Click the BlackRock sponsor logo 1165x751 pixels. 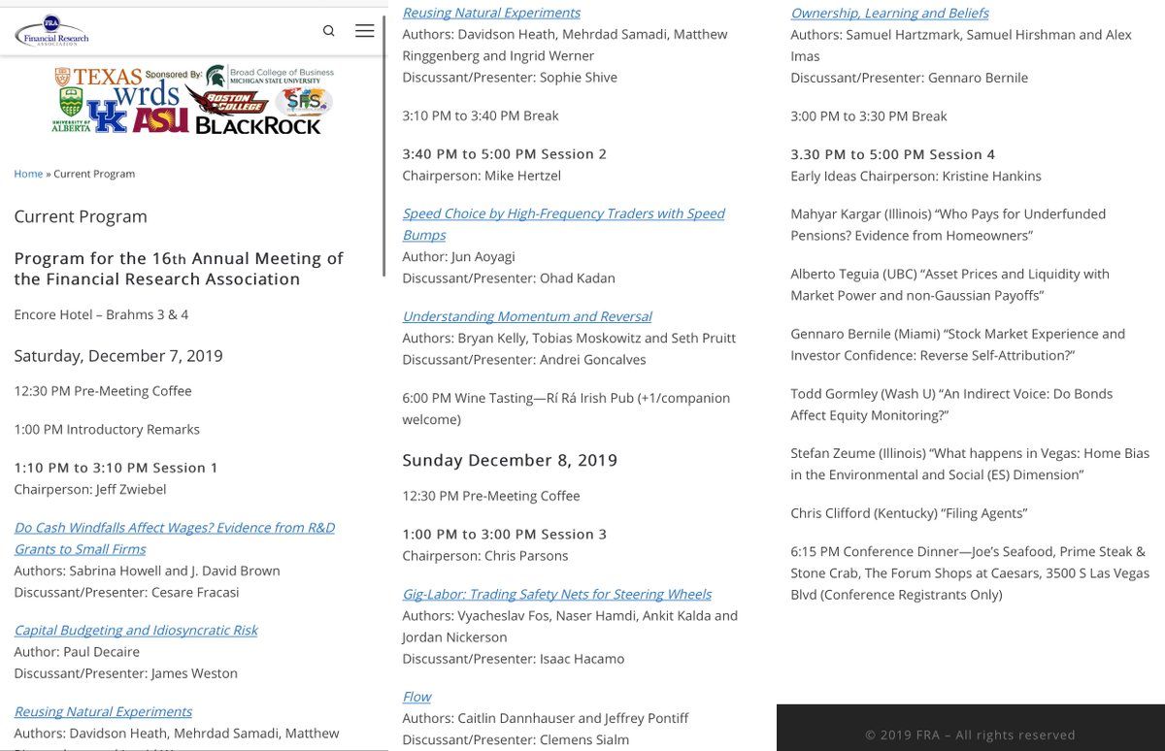click(x=258, y=125)
